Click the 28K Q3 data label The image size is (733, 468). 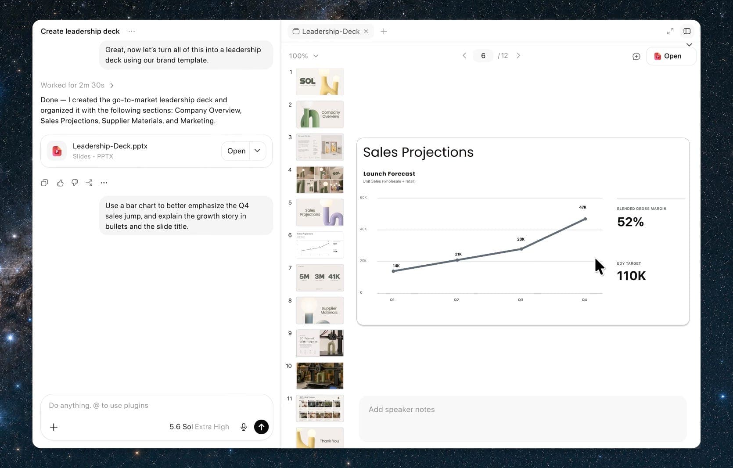coord(521,239)
